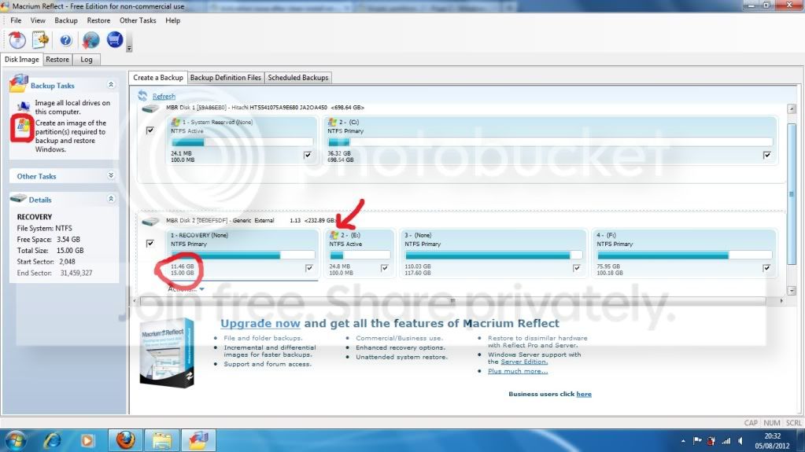Screen dimensions: 805x452
Task: Click the horizontal scrollbar under the disk list
Action: click(457, 300)
